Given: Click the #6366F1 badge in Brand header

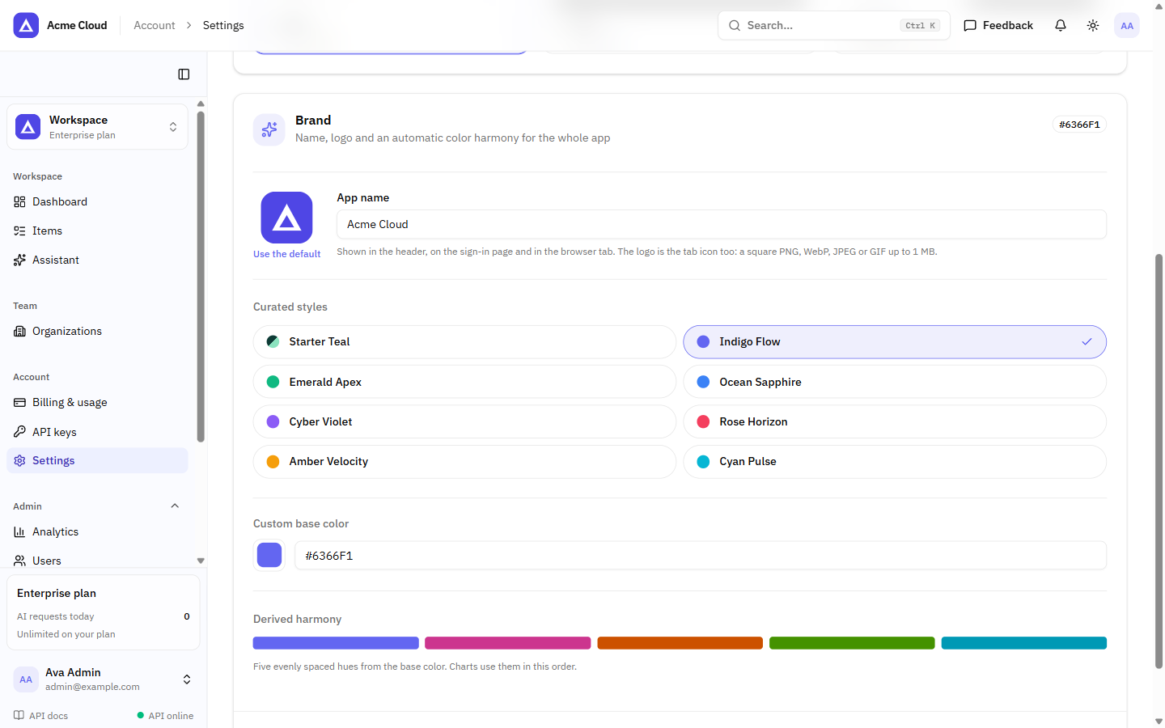Looking at the screenshot, I should (x=1079, y=125).
